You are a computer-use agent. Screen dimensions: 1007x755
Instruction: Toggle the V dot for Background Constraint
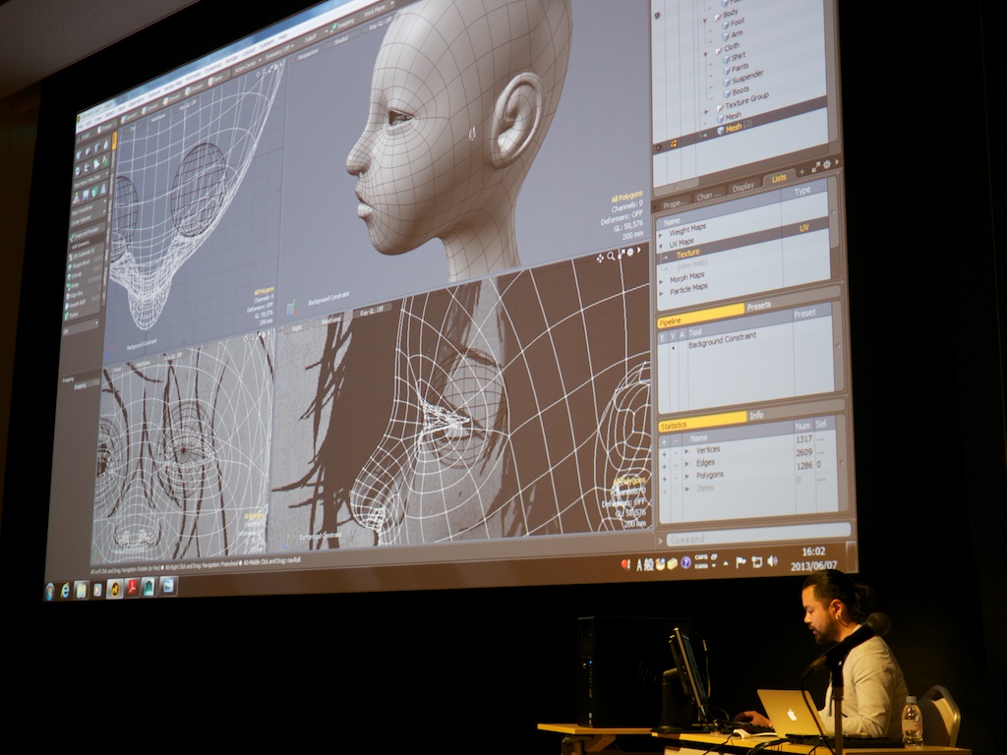tap(674, 348)
